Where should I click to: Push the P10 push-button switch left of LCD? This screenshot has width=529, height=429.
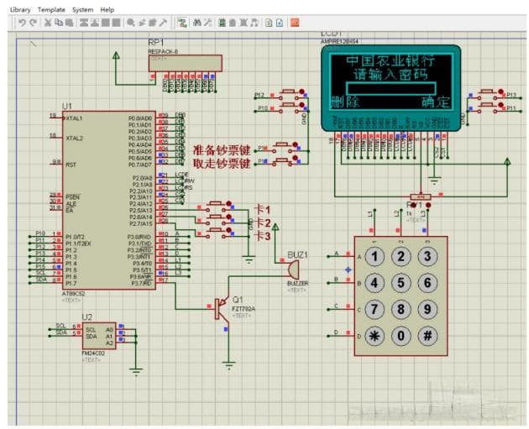pos(289,108)
